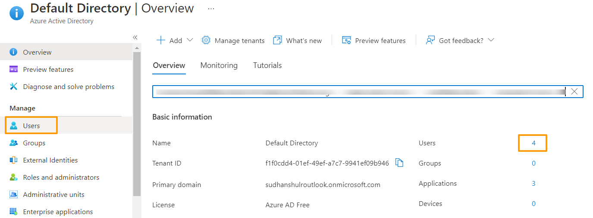The width and height of the screenshot is (593, 218).
Task: Click the Roles and administrators icon
Action: click(13, 177)
